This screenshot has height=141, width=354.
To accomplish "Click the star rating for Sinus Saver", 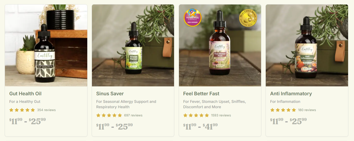I will pyautogui.click(x=109, y=115).
